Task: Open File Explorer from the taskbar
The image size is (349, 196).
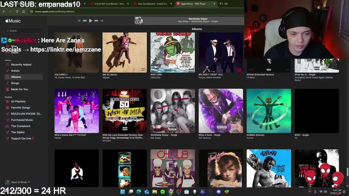Action: pyautogui.click(x=155, y=192)
